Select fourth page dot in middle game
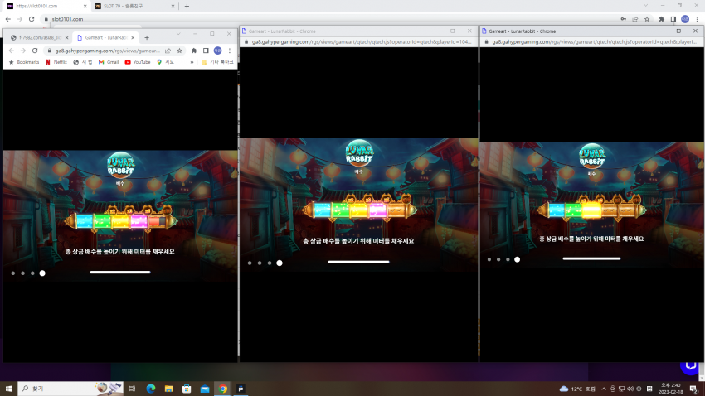The image size is (705, 396). [x=280, y=263]
